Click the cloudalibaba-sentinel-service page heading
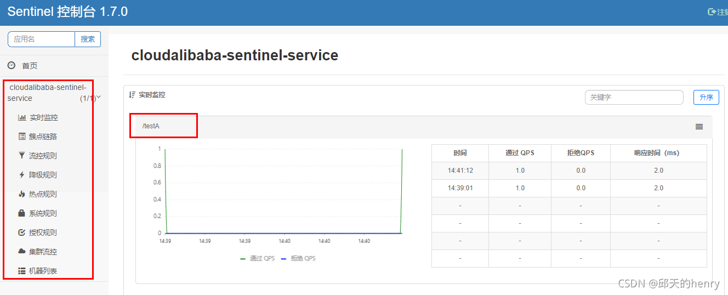The image size is (728, 295). (x=235, y=55)
